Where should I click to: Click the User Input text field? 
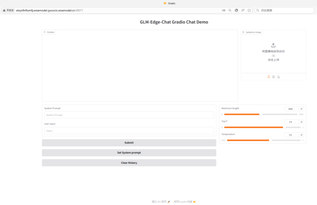129,131
